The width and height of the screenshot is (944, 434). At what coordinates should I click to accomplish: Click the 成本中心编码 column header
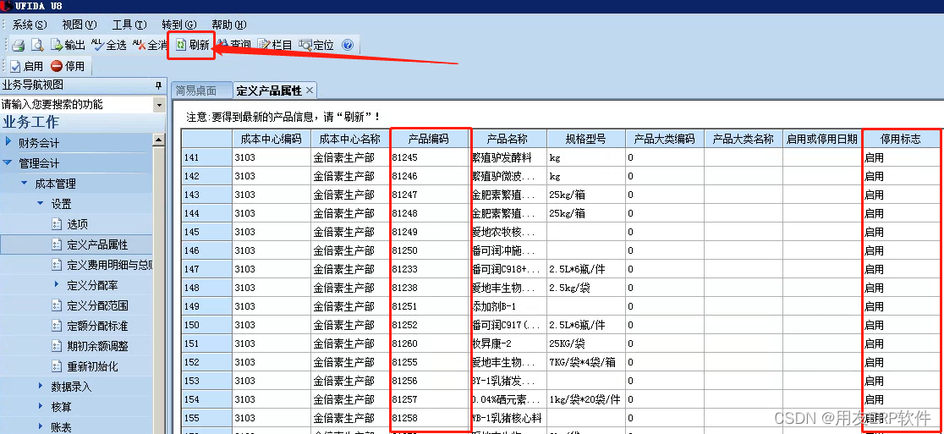click(271, 139)
